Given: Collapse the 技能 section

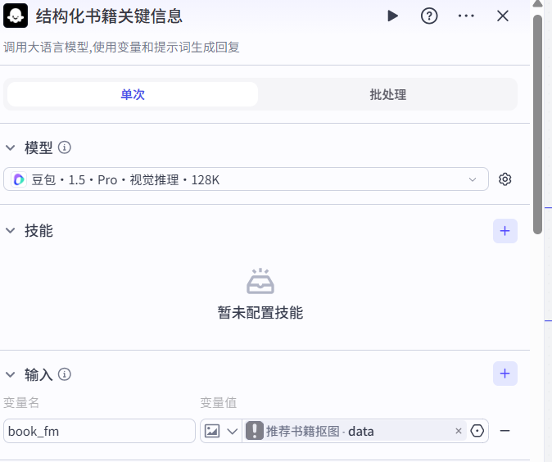Looking at the screenshot, I should pyautogui.click(x=11, y=231).
